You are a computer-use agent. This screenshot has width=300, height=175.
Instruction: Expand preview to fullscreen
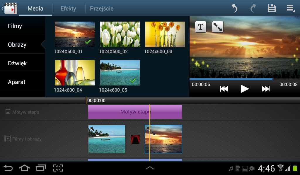218,27
